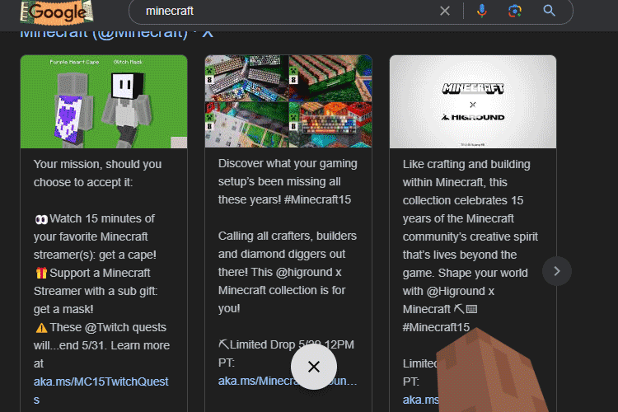Screen dimensions: 618x412
Task: Clear the search box text
Action: 445,11
